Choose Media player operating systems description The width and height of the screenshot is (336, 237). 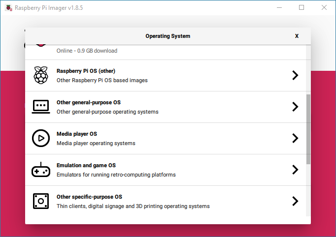[96, 143]
